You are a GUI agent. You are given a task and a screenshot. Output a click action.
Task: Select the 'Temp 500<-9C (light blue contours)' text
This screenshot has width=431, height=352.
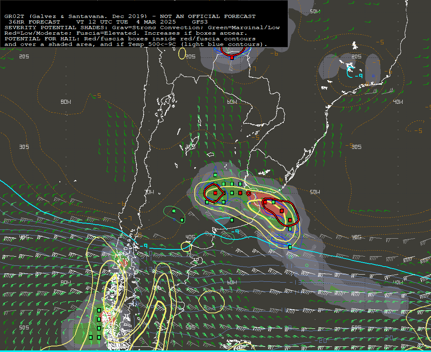198,44
